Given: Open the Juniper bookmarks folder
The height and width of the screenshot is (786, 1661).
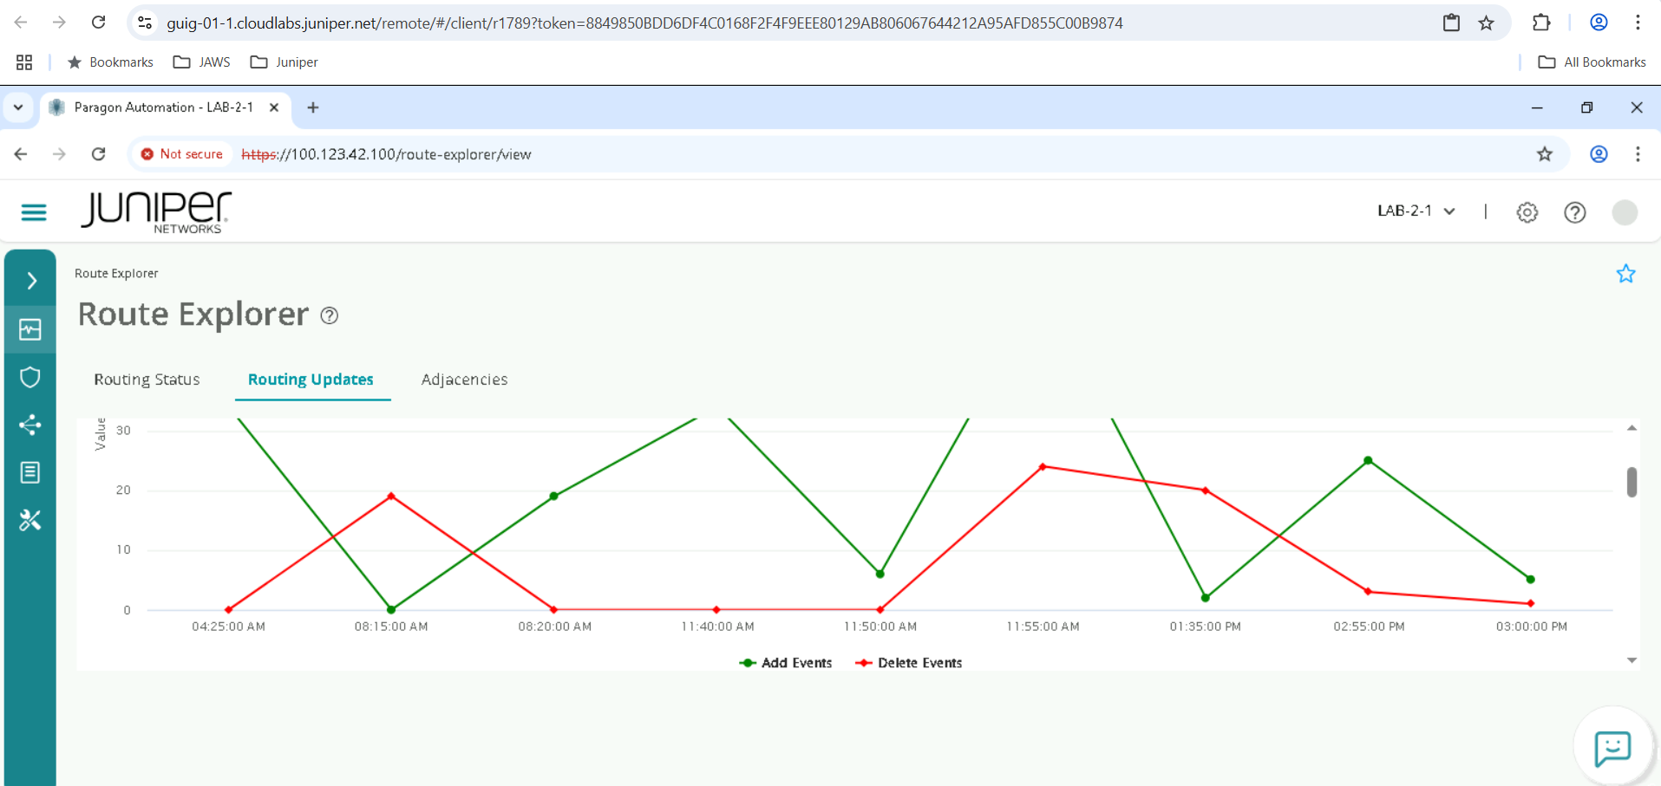Looking at the screenshot, I should (284, 62).
